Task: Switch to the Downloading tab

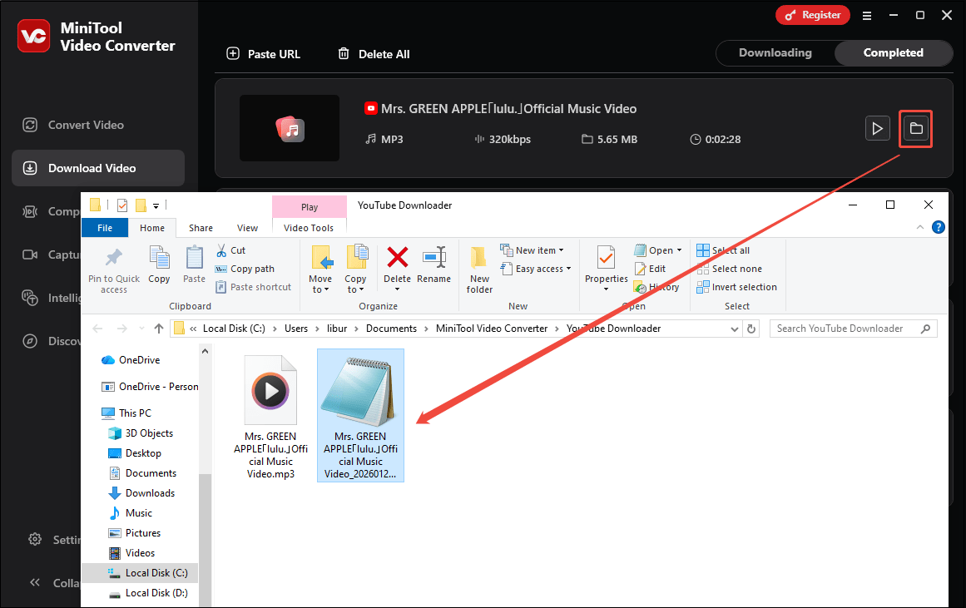Action: [777, 52]
